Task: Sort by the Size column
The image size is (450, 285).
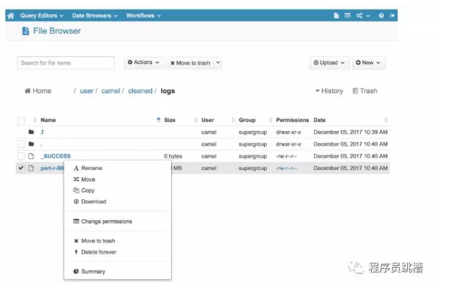Action: [x=170, y=120]
